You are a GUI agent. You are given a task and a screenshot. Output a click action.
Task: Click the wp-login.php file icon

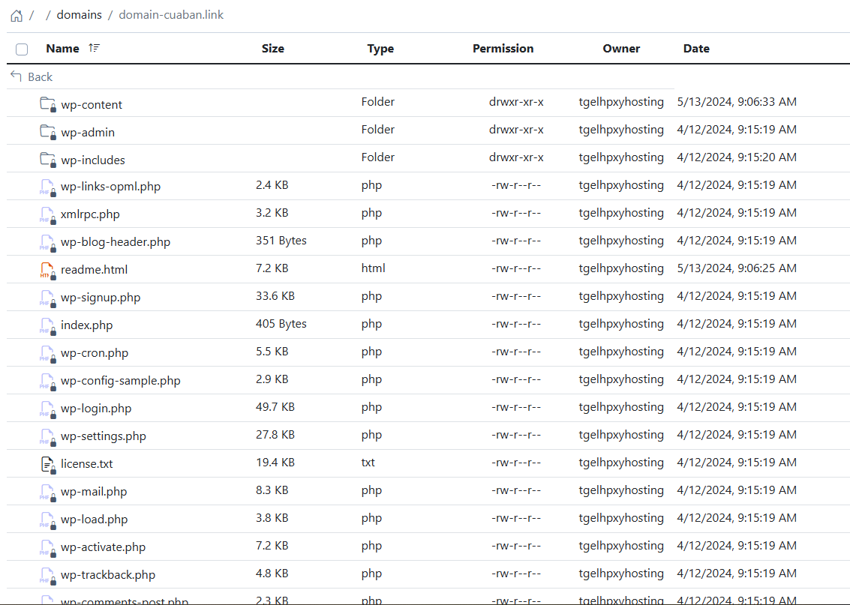click(x=48, y=409)
